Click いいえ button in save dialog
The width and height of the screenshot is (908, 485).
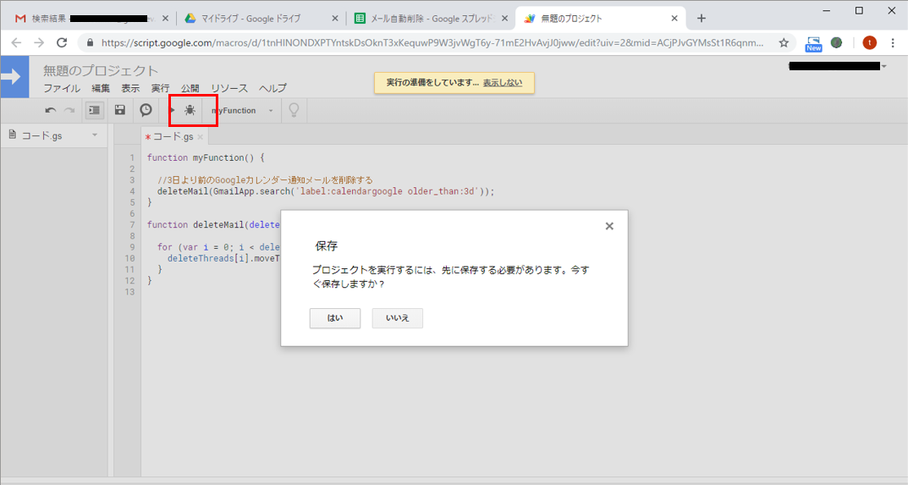coord(397,318)
